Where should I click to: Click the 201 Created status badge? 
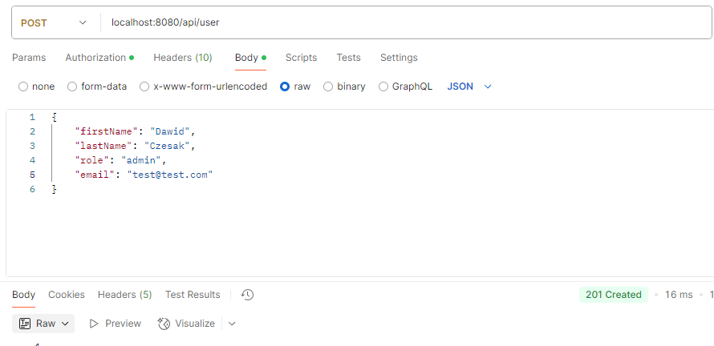coord(614,295)
